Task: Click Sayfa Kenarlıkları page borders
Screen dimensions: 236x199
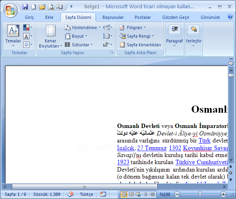Action: click(x=140, y=45)
